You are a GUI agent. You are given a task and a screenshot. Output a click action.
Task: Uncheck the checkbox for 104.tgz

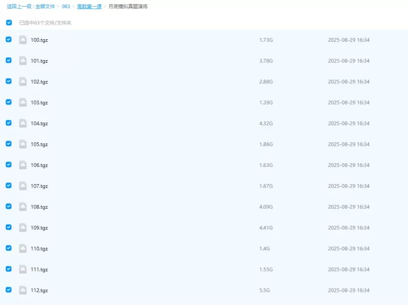tap(9, 122)
